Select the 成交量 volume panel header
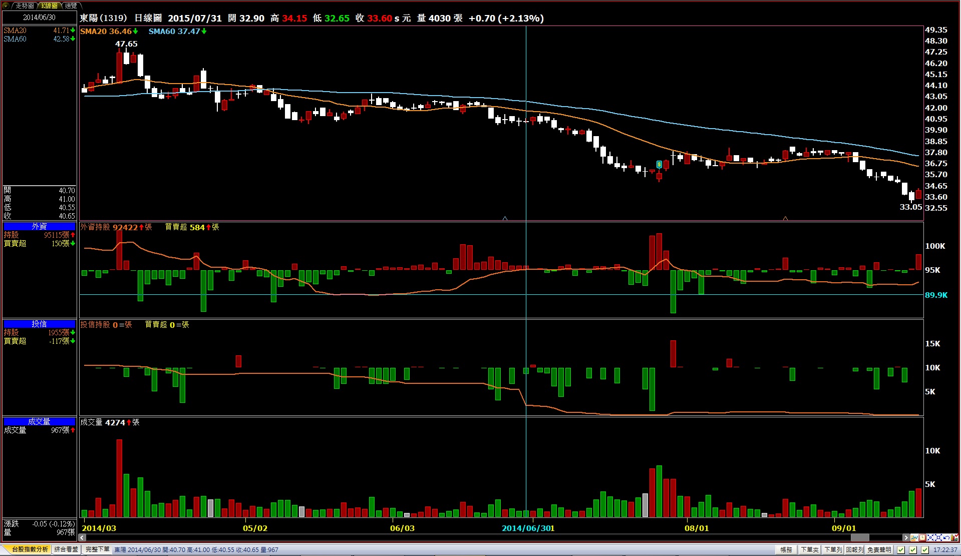The height and width of the screenshot is (556, 961). 39,422
